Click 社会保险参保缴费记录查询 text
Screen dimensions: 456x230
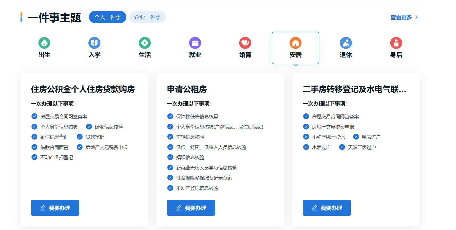[204, 178]
